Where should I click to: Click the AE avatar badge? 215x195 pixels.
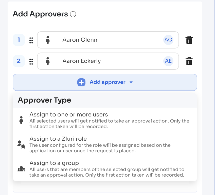click(168, 61)
